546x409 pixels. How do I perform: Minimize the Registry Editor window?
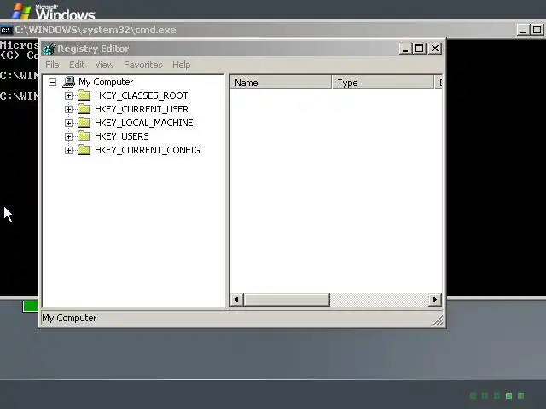coord(405,49)
